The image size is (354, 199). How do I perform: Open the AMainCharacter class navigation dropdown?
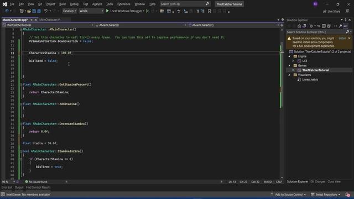point(140,25)
